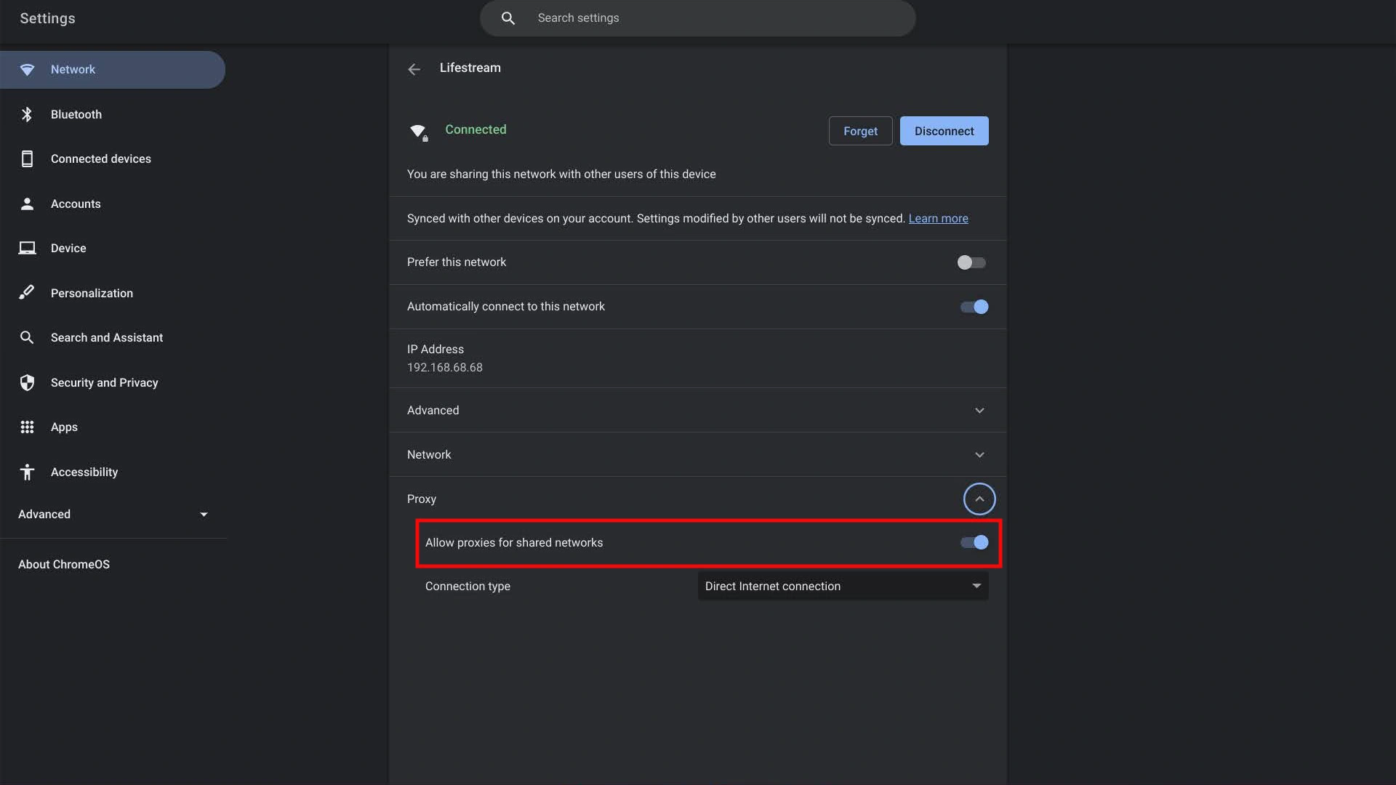Turn off Allow proxies for shared networks
1396x785 pixels.
coord(973,542)
